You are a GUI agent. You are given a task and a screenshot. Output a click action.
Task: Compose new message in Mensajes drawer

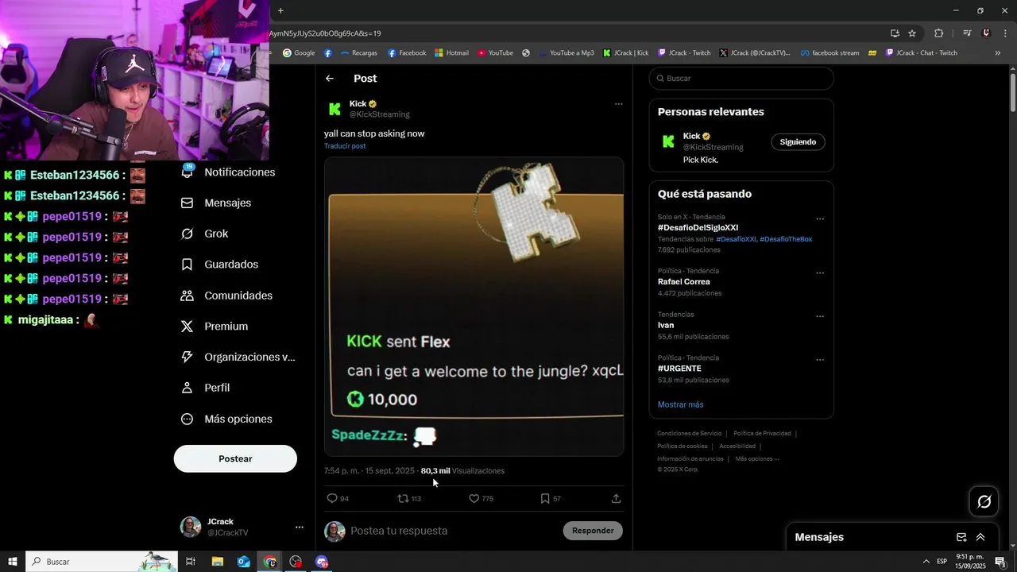[961, 537]
